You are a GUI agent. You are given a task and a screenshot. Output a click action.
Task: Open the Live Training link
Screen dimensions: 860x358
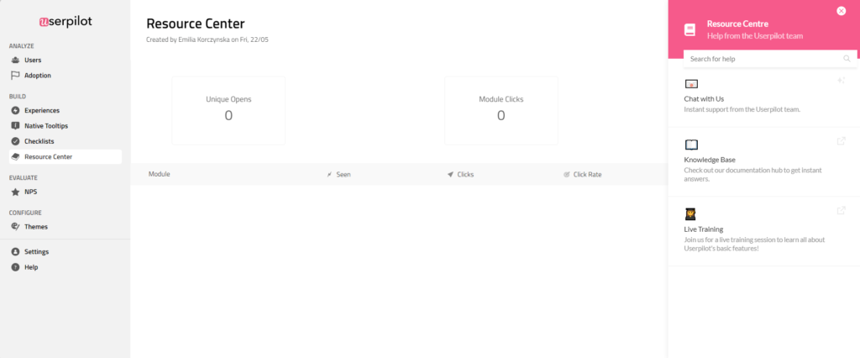point(764,231)
